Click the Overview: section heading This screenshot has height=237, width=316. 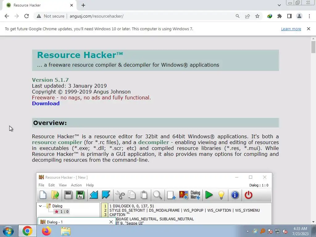tap(50, 123)
